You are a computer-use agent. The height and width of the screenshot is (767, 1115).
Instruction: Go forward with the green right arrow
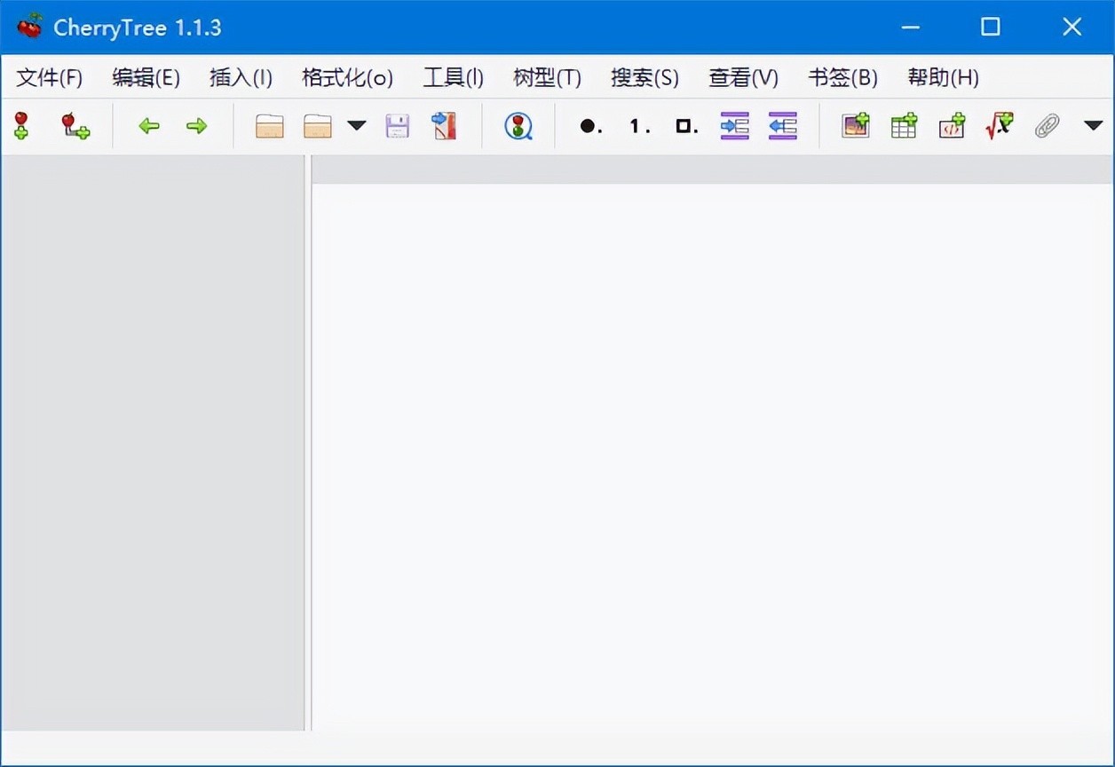coord(196,126)
